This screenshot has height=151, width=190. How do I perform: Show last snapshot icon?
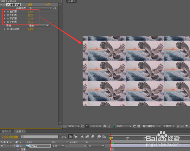tap(109, 126)
